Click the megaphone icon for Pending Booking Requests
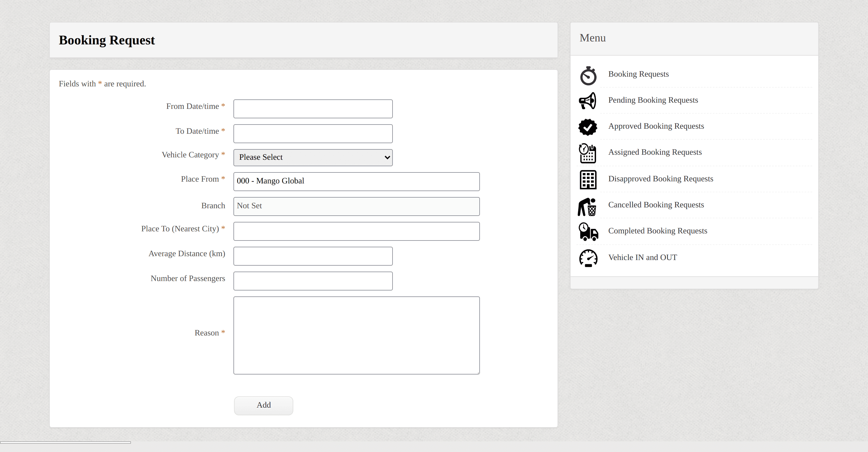This screenshot has width=868, height=452. [x=588, y=101]
